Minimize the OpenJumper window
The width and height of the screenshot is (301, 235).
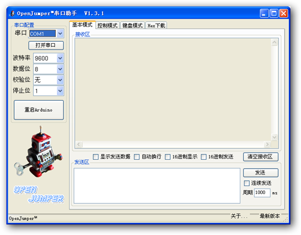coord(264,13)
